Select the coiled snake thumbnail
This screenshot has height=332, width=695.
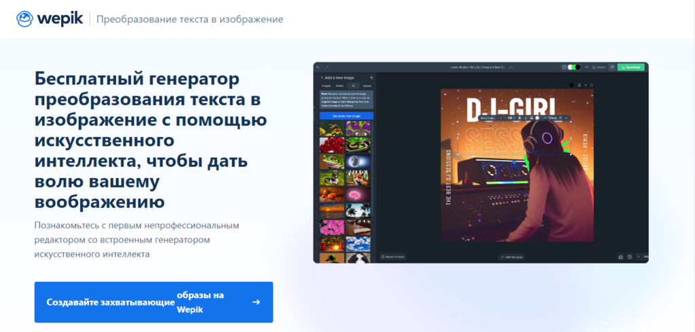coord(358,145)
